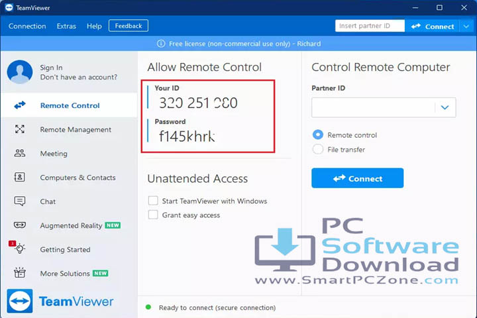
Task: Select the Remote control radio option
Action: pos(318,134)
